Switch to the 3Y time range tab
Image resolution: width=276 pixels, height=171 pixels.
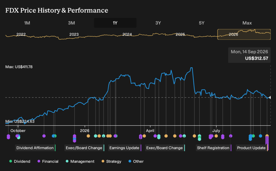[x=158, y=23]
